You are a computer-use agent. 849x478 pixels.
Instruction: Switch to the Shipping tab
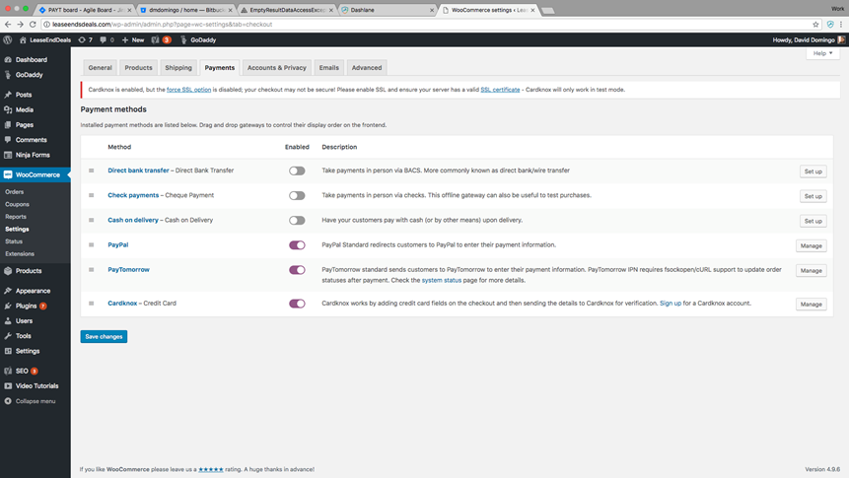pos(178,68)
